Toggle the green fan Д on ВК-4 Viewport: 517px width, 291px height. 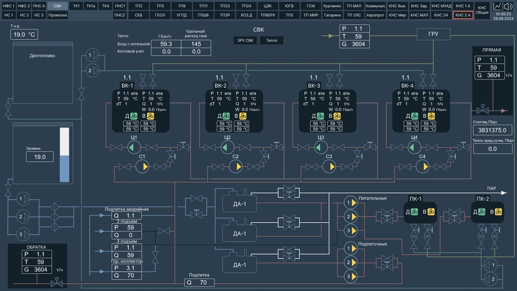(414, 116)
